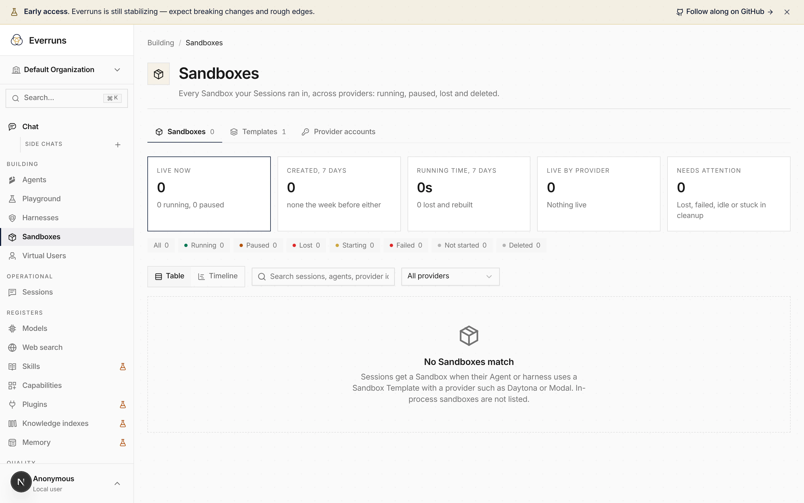Filter by Paused status

point(258,245)
